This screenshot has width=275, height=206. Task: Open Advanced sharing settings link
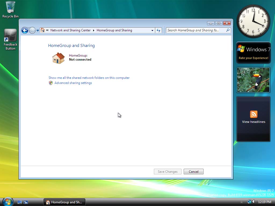[x=73, y=83]
